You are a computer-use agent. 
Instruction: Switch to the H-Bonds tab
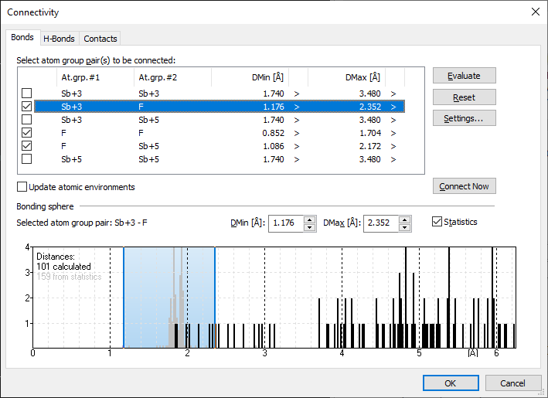(x=59, y=39)
